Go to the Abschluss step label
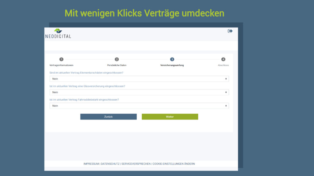Image resolution: width=314 pixels, height=176 pixels. (x=223, y=65)
